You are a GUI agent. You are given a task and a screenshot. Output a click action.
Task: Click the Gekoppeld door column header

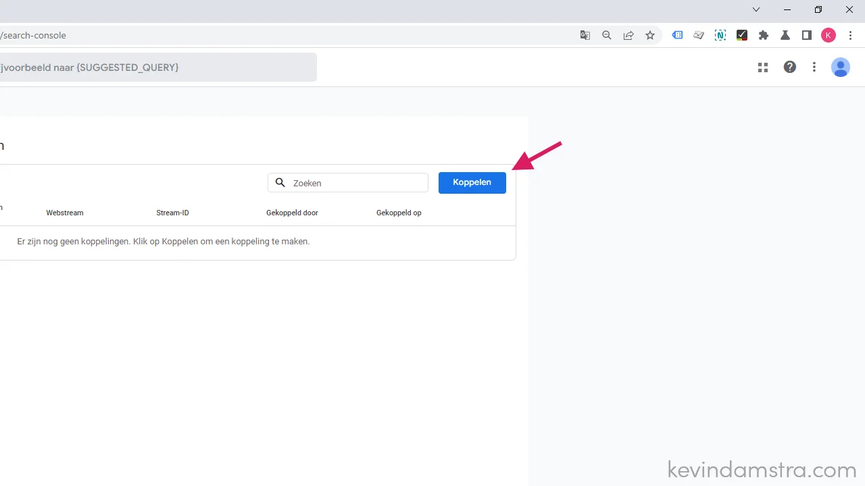pos(292,213)
